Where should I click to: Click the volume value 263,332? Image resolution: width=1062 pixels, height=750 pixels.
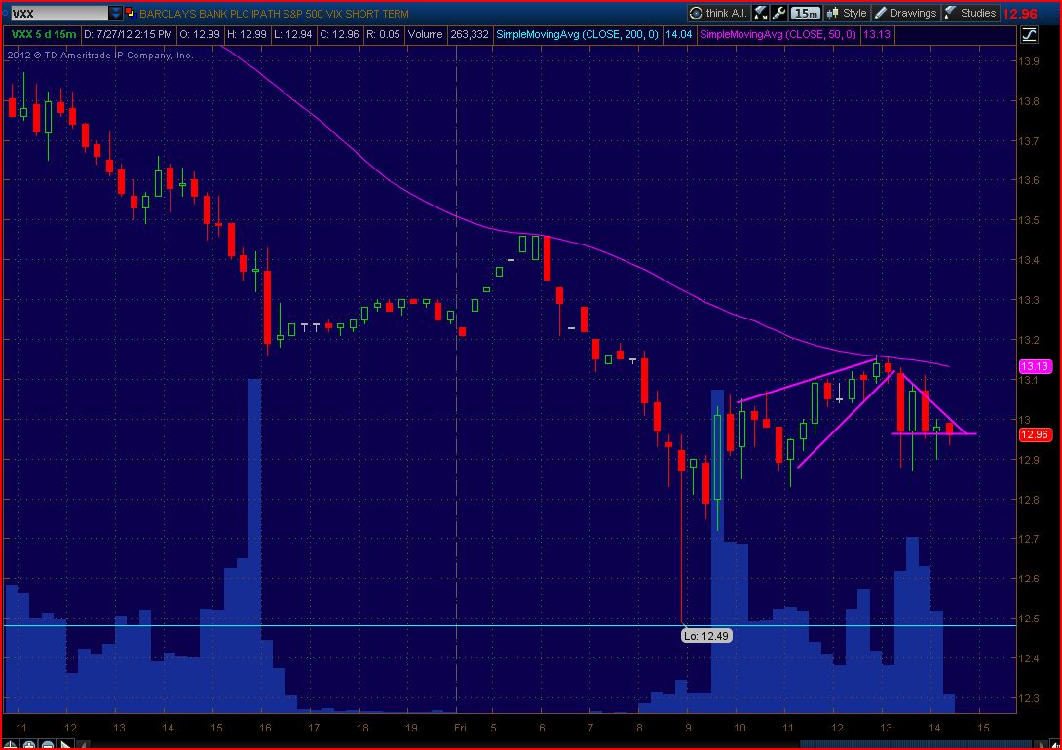[x=470, y=34]
